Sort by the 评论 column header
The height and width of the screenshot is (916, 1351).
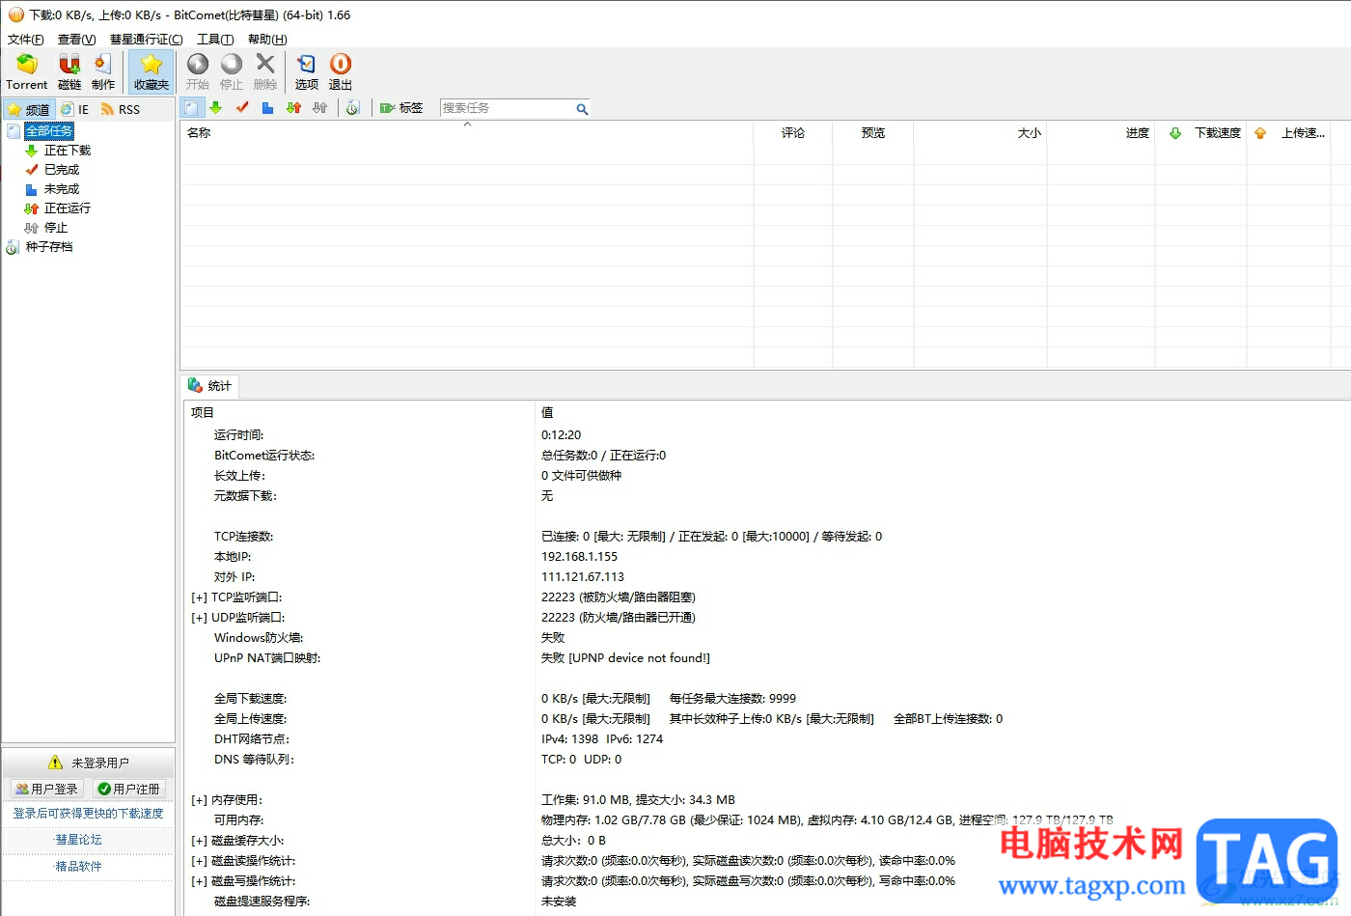tap(793, 133)
